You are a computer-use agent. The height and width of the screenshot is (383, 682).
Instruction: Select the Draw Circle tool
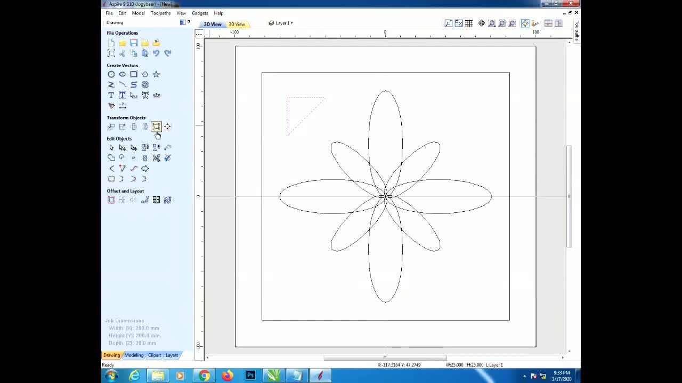coord(111,74)
